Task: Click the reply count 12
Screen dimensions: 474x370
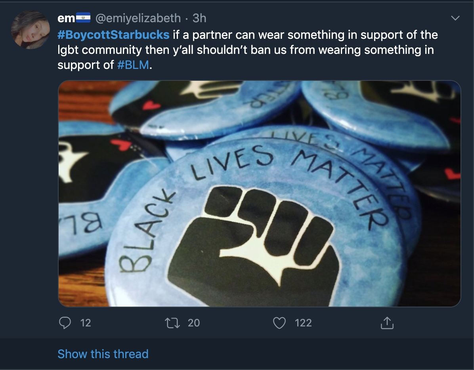Action: 86,323
